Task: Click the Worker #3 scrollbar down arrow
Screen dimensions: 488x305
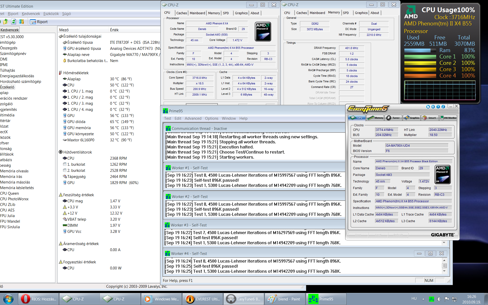Action: pyautogui.click(x=444, y=243)
